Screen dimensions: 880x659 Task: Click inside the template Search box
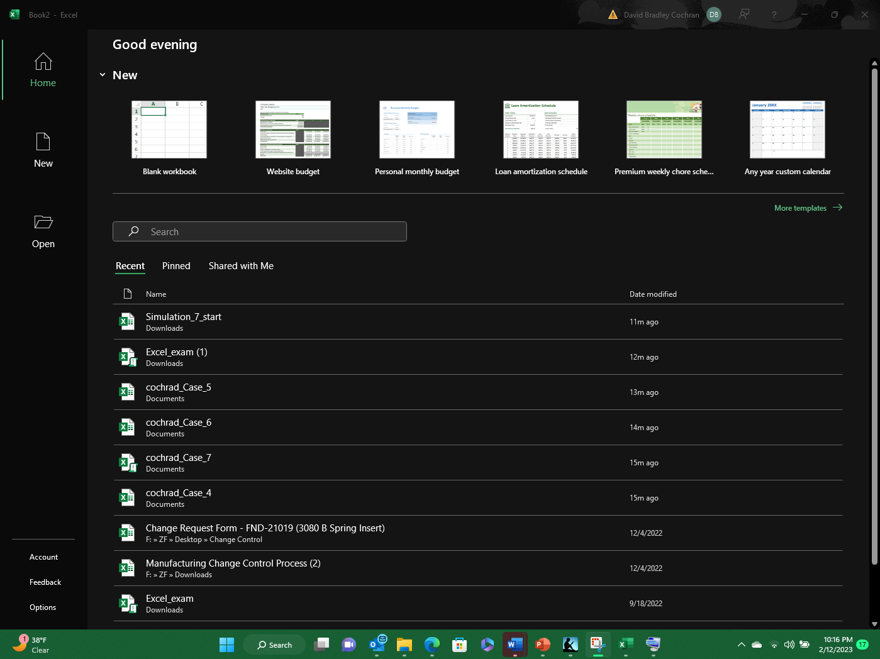coord(260,231)
